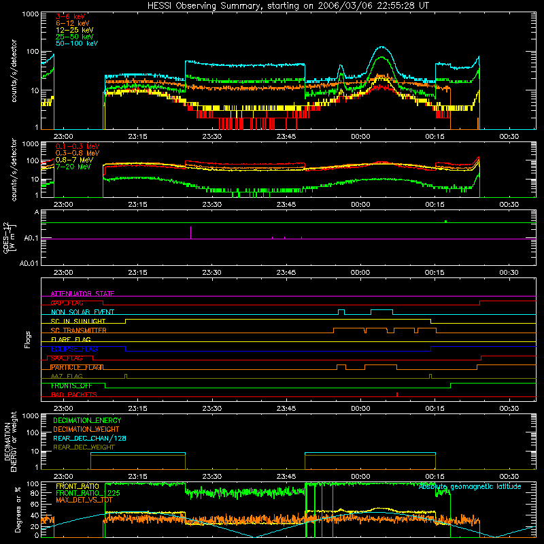Click the 7-20 MeV legend entry

coord(73,167)
